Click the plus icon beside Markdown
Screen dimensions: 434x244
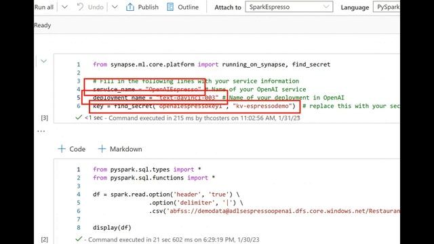click(x=102, y=149)
